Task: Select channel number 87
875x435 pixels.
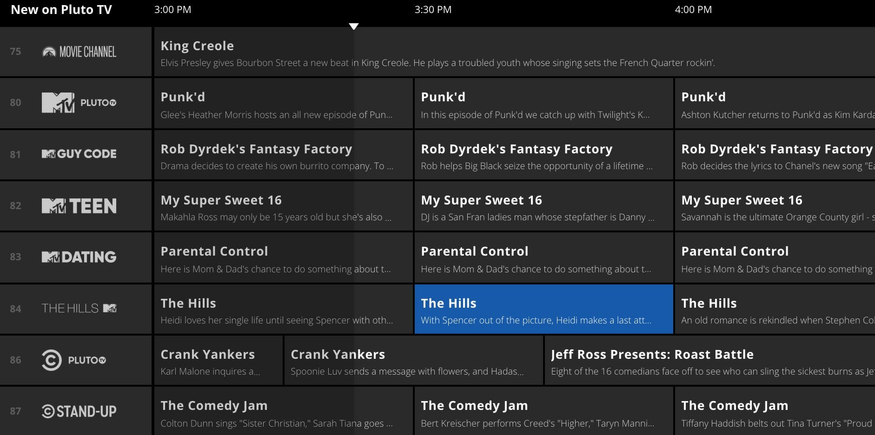Action: pyautogui.click(x=15, y=411)
